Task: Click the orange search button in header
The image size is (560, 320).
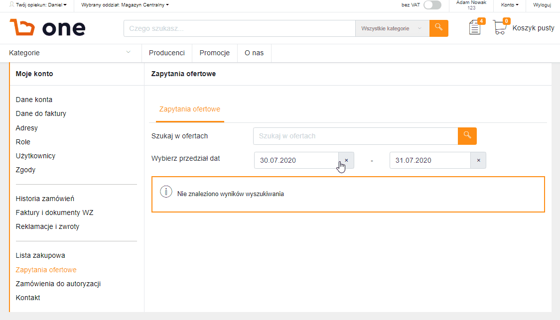Action: 438,28
